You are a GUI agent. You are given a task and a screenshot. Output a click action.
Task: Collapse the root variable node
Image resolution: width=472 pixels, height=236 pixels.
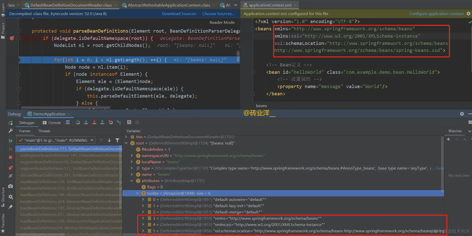pyautogui.click(x=126, y=143)
